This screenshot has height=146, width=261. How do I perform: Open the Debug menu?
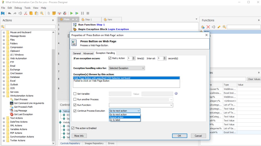[18, 8]
